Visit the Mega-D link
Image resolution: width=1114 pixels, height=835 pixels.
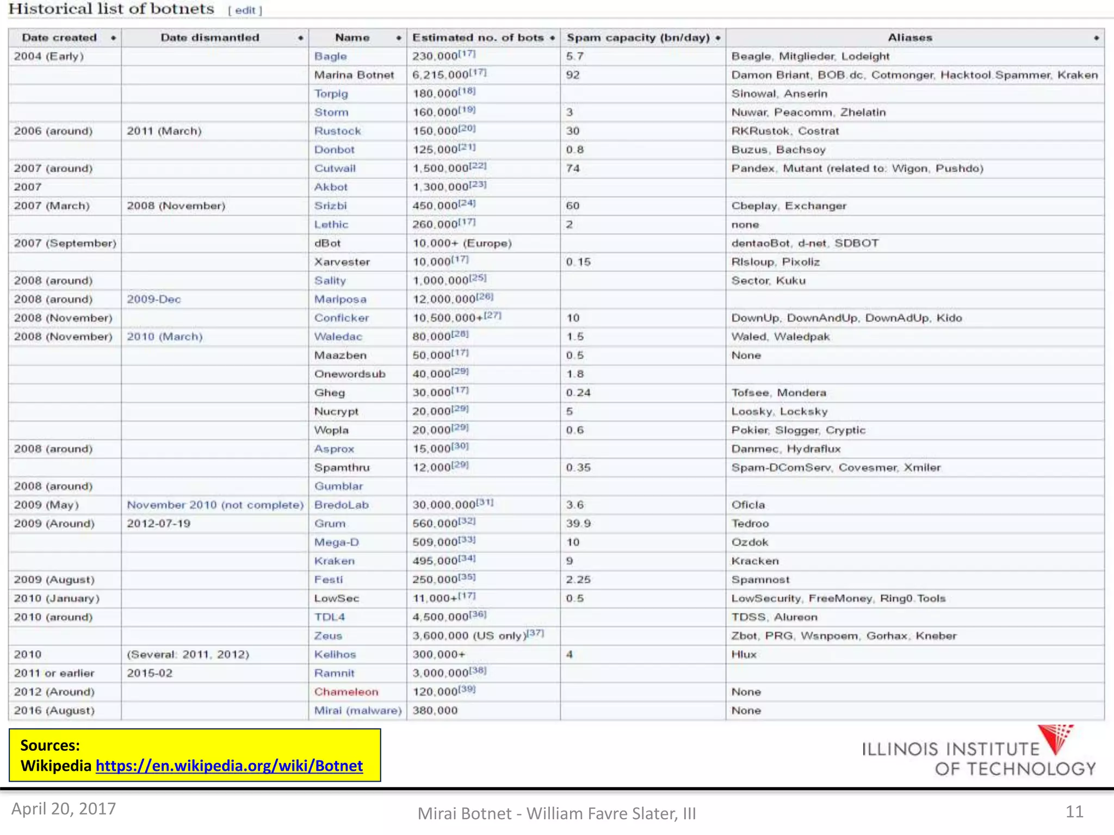pos(336,543)
